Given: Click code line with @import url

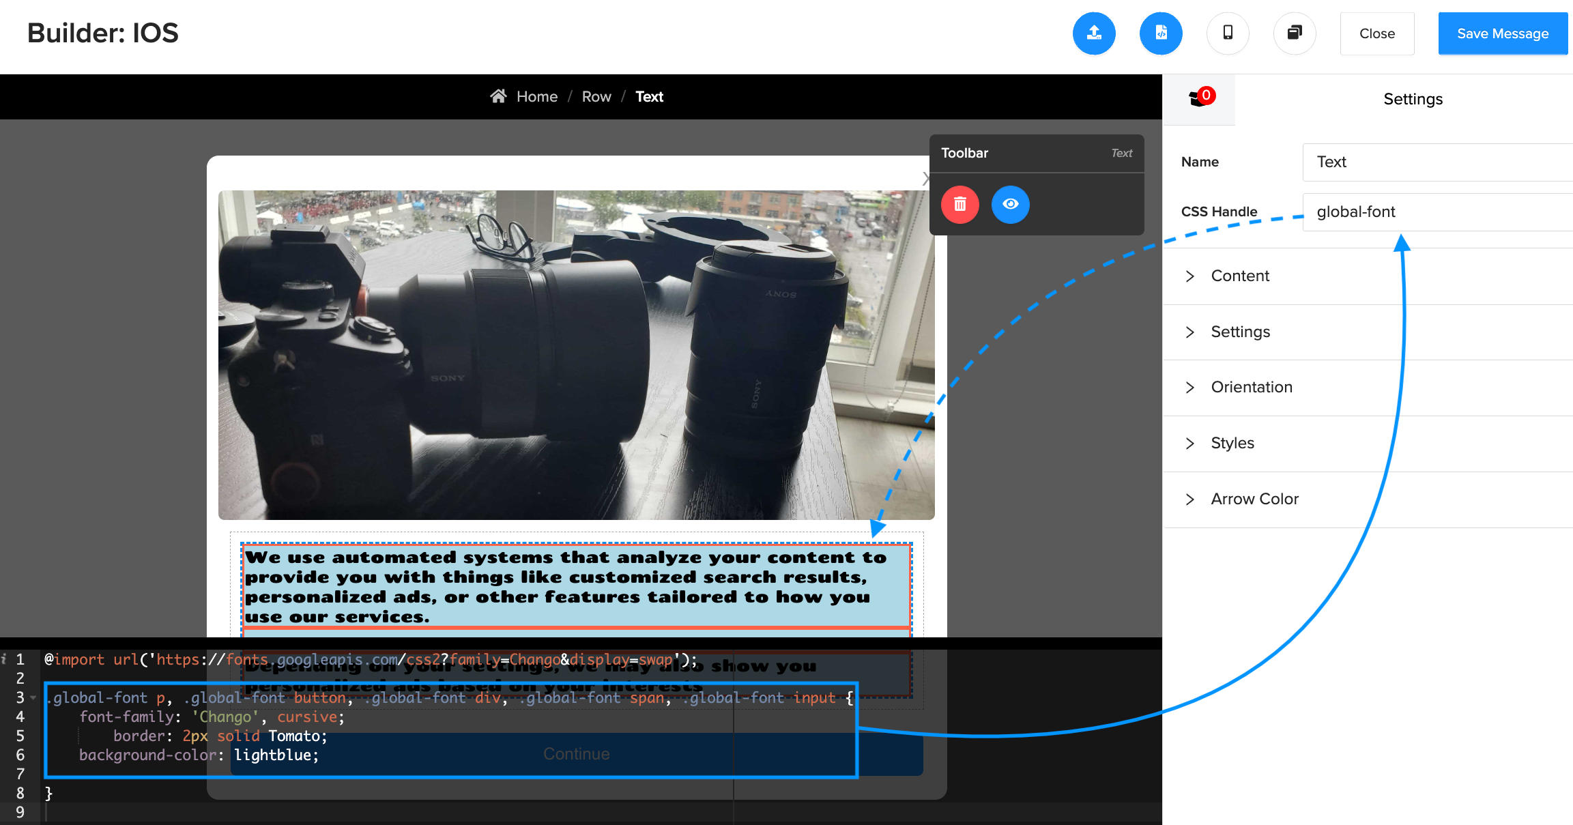Looking at the screenshot, I should click(371, 659).
